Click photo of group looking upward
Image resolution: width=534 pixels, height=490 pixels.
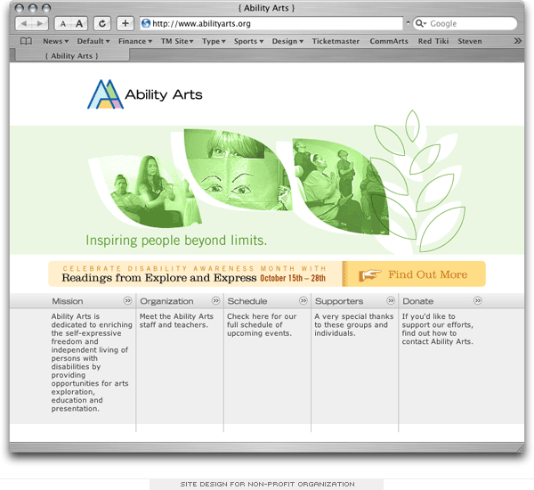[x=341, y=187]
